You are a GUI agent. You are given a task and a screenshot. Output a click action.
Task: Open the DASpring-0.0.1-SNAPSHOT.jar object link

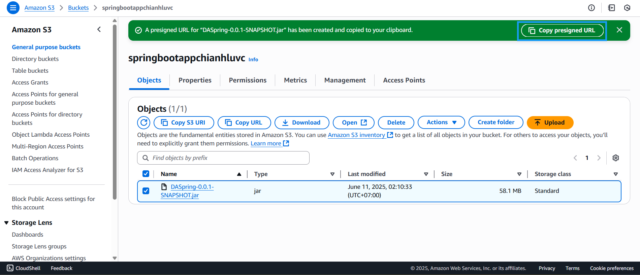(x=187, y=191)
